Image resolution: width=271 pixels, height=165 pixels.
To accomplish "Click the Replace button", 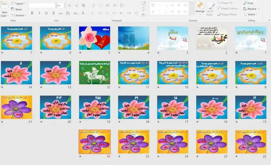I will point(251,9).
